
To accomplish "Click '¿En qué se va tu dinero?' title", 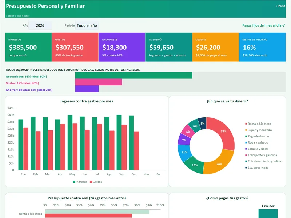I will [x=227, y=101].
